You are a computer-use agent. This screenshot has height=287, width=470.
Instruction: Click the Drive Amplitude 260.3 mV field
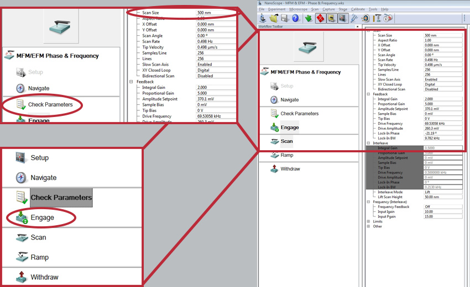click(x=443, y=129)
